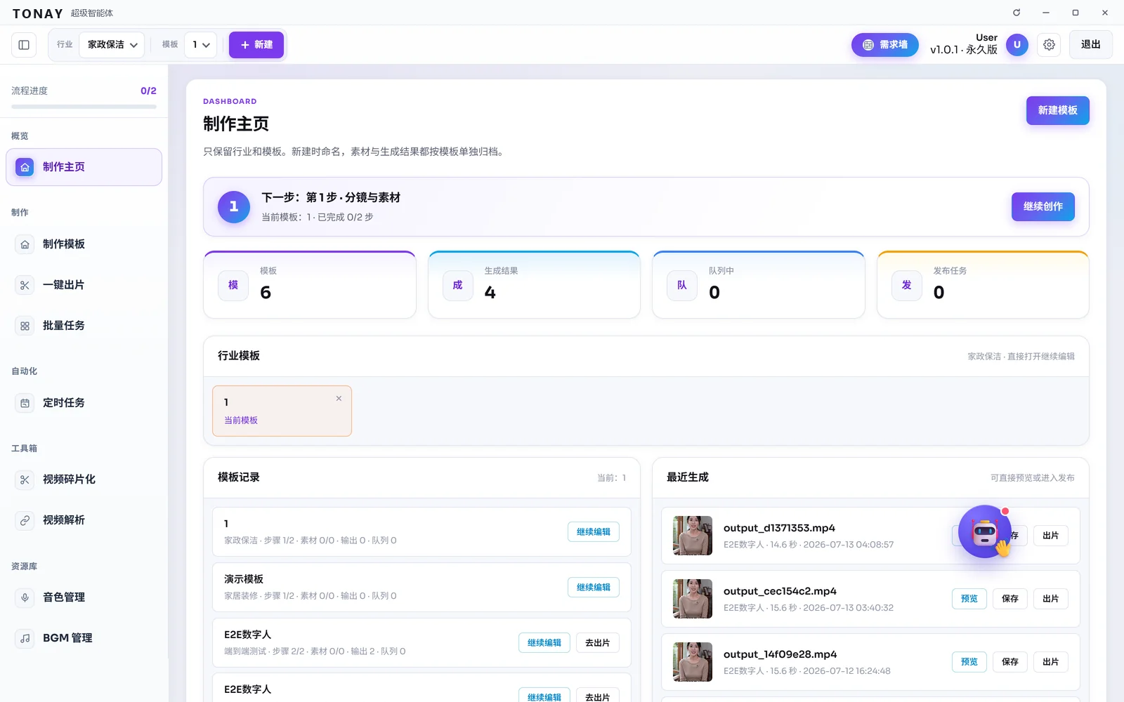This screenshot has height=702, width=1124.
Task: Click the step number 1 circle badge
Action: coord(234,207)
